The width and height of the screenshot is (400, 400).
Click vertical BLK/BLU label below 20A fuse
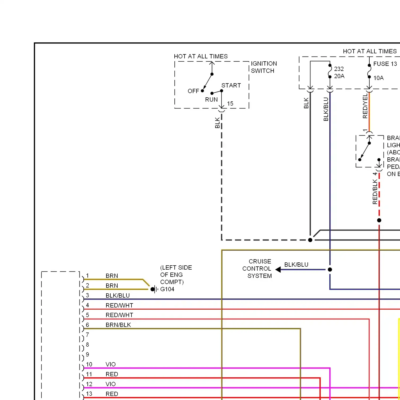click(326, 109)
